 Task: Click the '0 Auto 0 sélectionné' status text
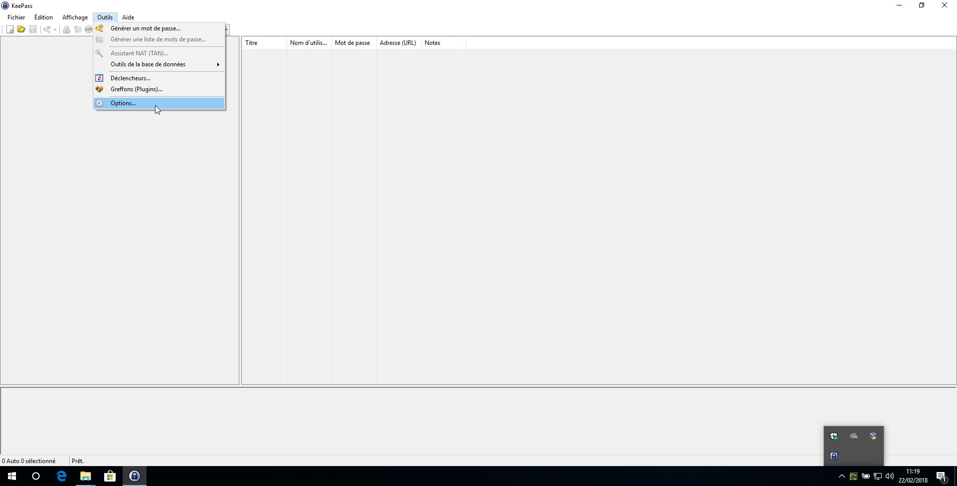[x=29, y=461]
